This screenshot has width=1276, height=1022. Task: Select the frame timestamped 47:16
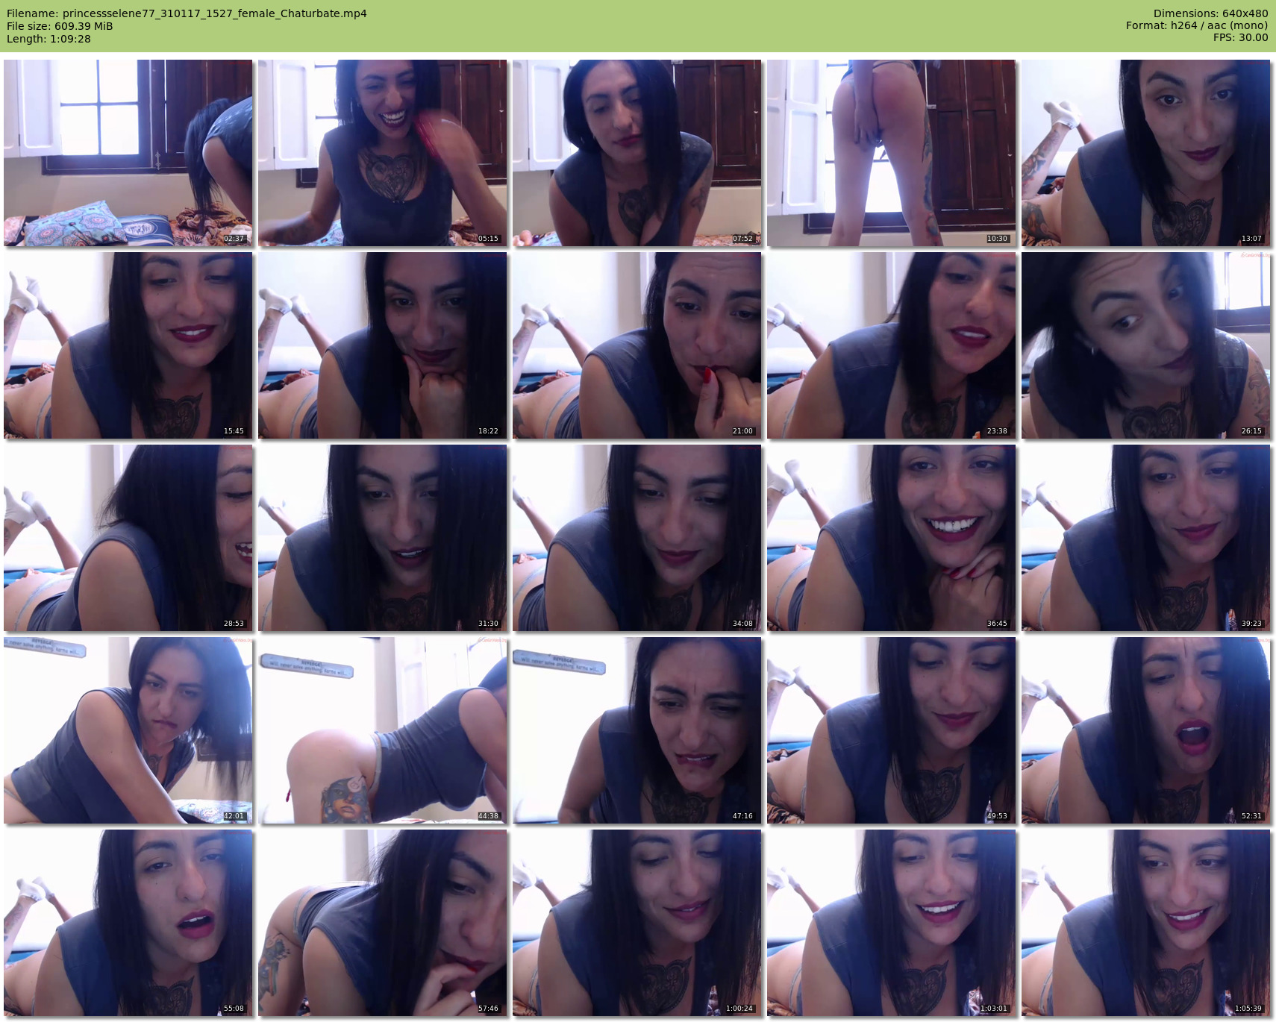pos(637,730)
